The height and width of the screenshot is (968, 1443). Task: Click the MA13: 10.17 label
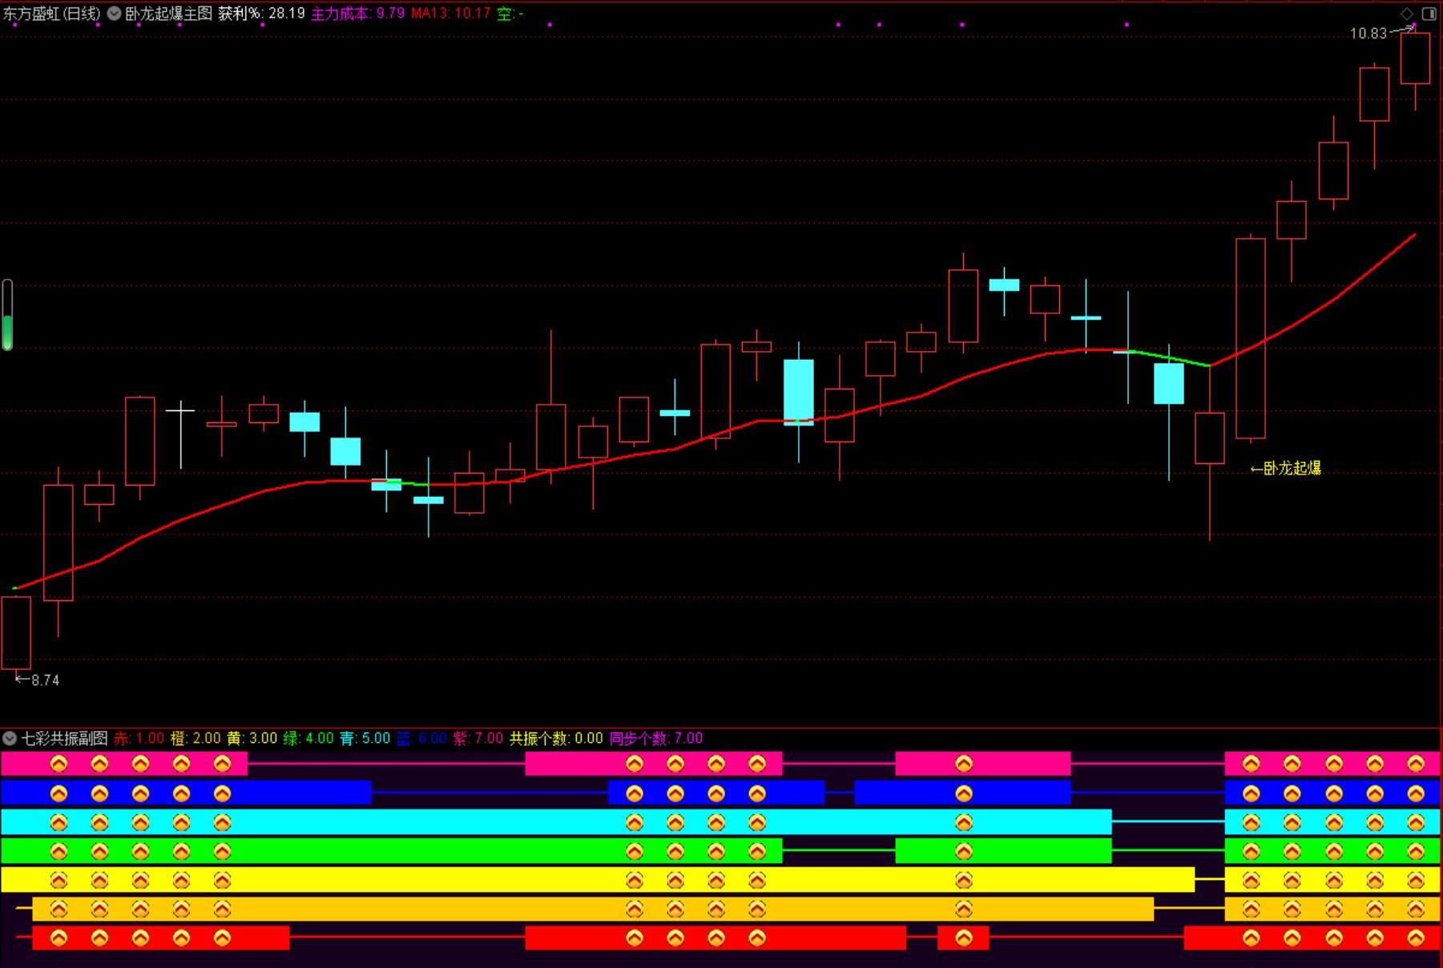tap(450, 14)
